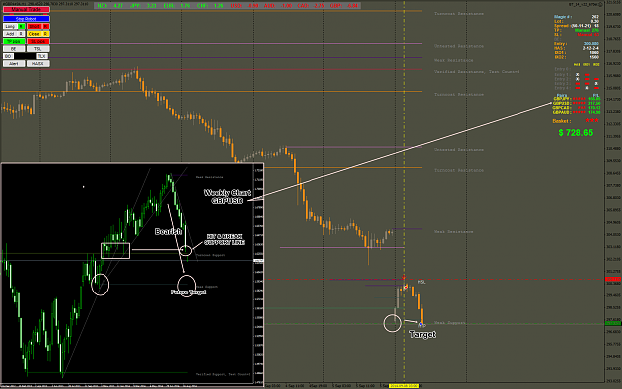Click the BO button
This screenshot has width=622, height=389.
[x=8, y=56]
